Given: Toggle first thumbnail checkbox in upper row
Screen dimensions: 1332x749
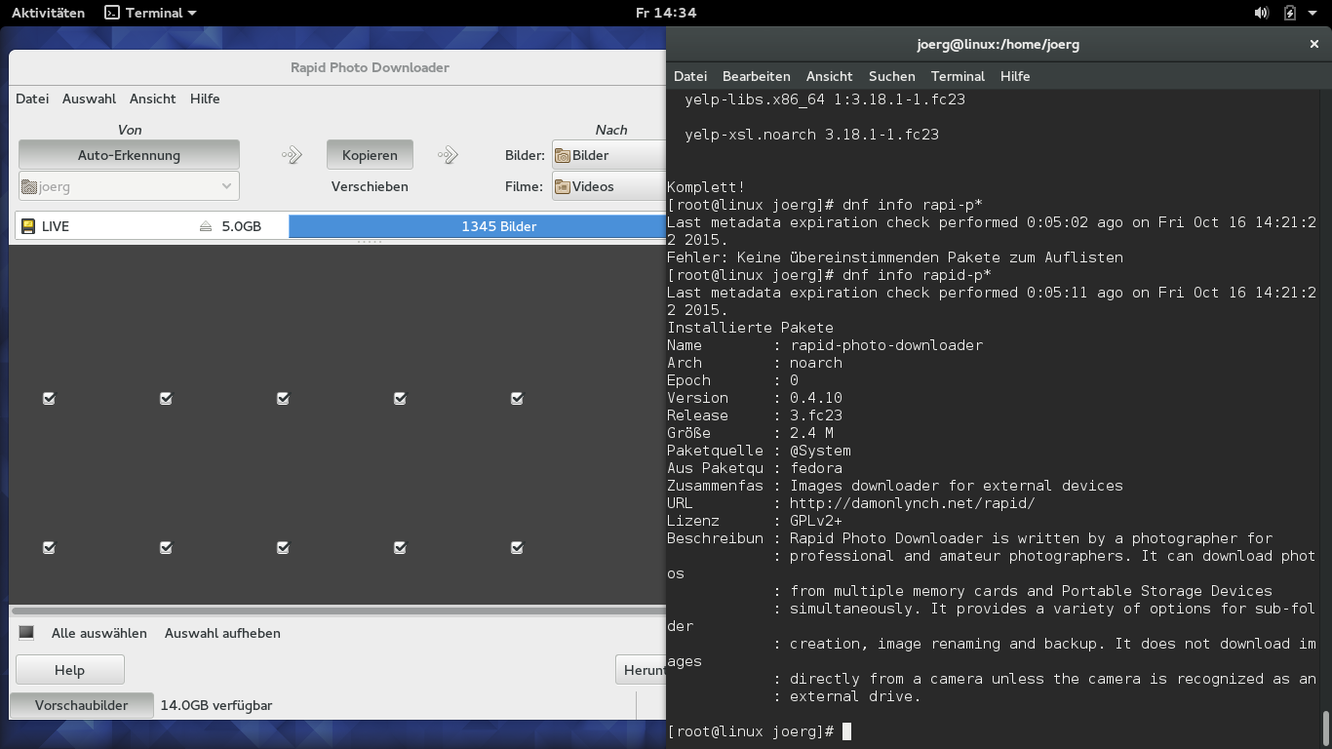Looking at the screenshot, I should pos(49,398).
